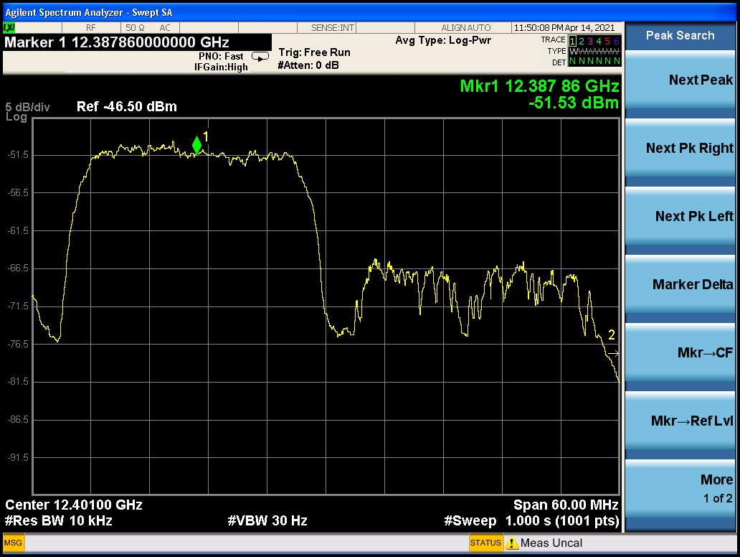The image size is (740, 557).
Task: Click the IFGain:High label
Action: tap(221, 67)
